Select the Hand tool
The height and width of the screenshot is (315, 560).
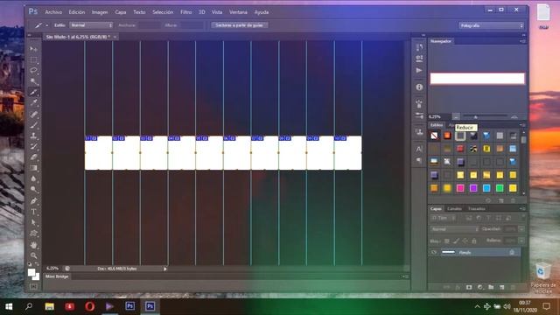click(x=33, y=245)
